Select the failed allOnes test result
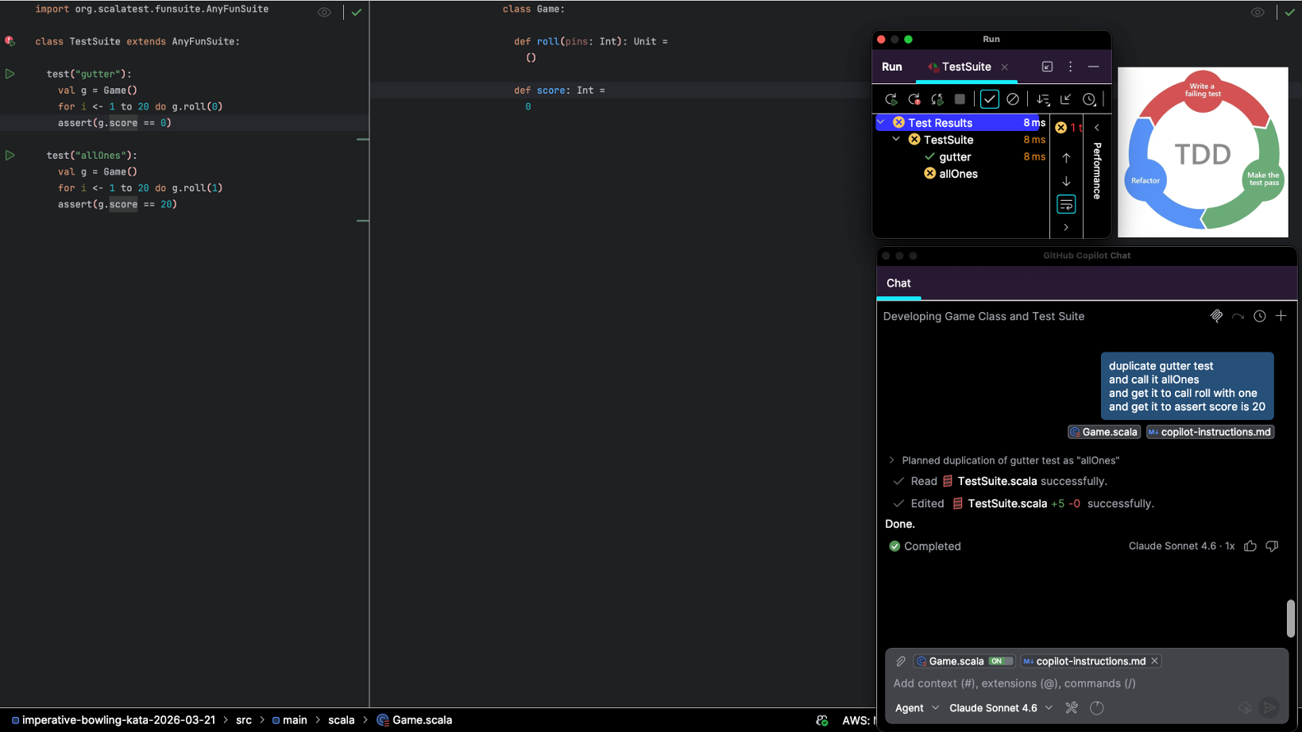Viewport: 1302px width, 732px height. click(958, 174)
